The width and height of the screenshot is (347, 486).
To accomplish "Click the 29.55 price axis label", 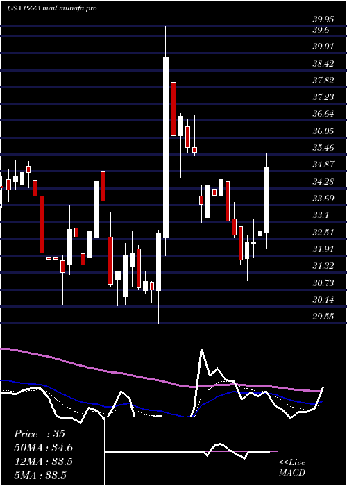I will coord(323,317).
